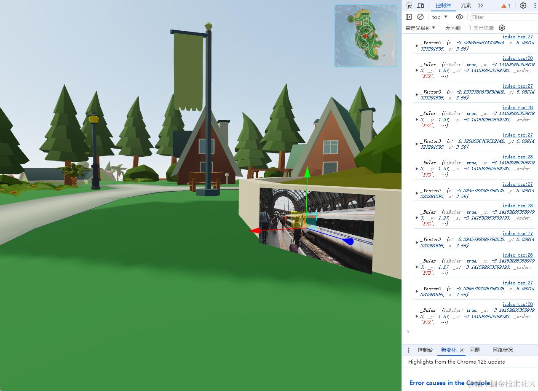Open index.tsx:27 link above x -2.3200586769522142 log

click(x=518, y=135)
